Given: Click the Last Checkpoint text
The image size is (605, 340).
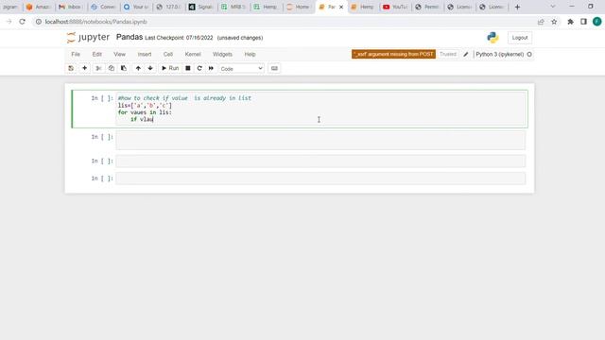Looking at the screenshot, I should click(x=179, y=38).
